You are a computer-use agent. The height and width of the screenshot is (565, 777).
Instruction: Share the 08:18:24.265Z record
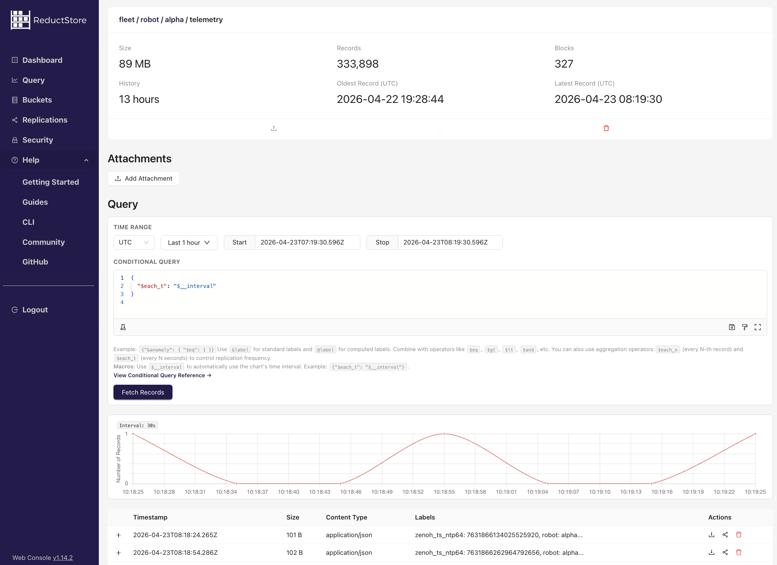pyautogui.click(x=725, y=535)
